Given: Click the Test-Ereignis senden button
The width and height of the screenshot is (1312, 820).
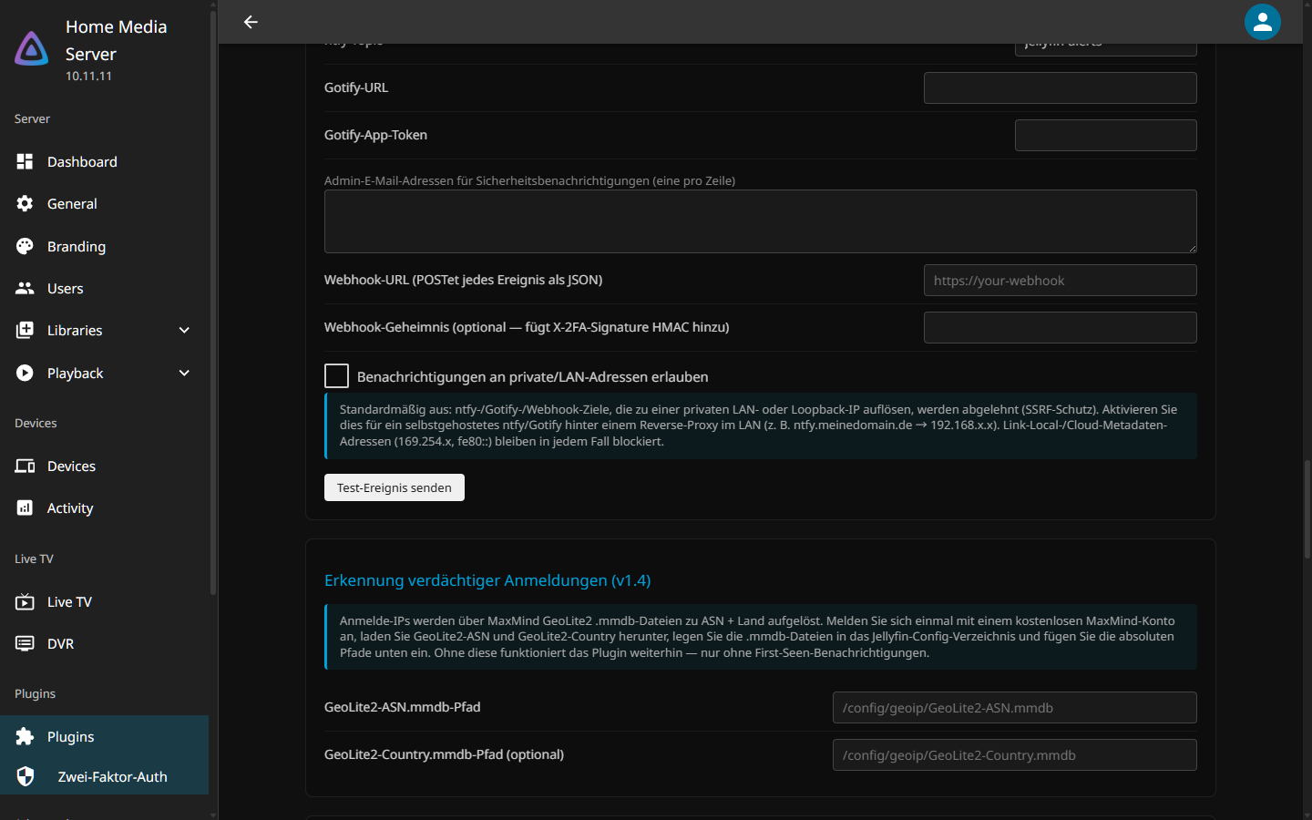Looking at the screenshot, I should point(395,487).
